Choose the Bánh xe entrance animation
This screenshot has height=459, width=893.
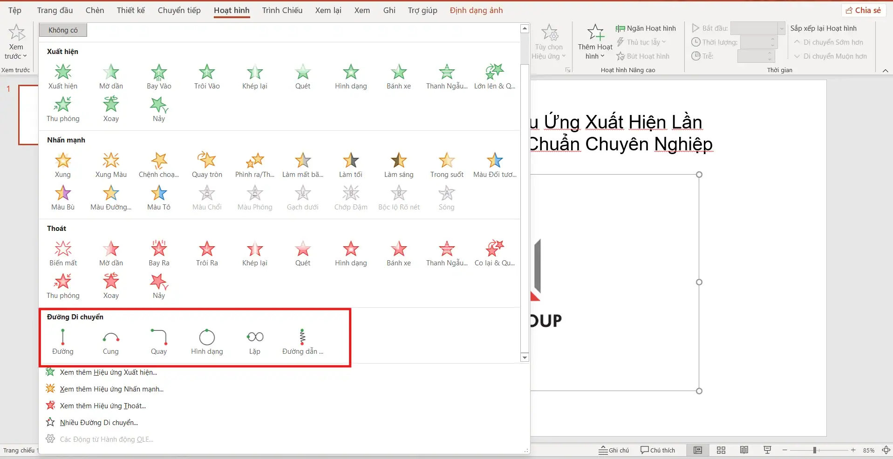[x=398, y=77]
